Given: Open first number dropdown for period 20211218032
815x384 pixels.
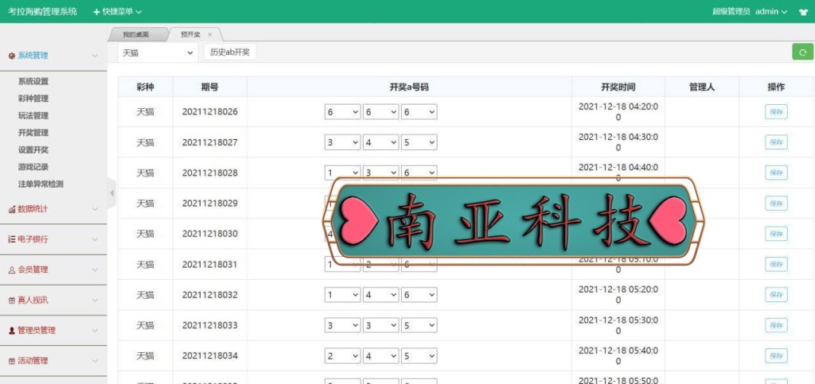Looking at the screenshot, I should pyautogui.click(x=342, y=295).
